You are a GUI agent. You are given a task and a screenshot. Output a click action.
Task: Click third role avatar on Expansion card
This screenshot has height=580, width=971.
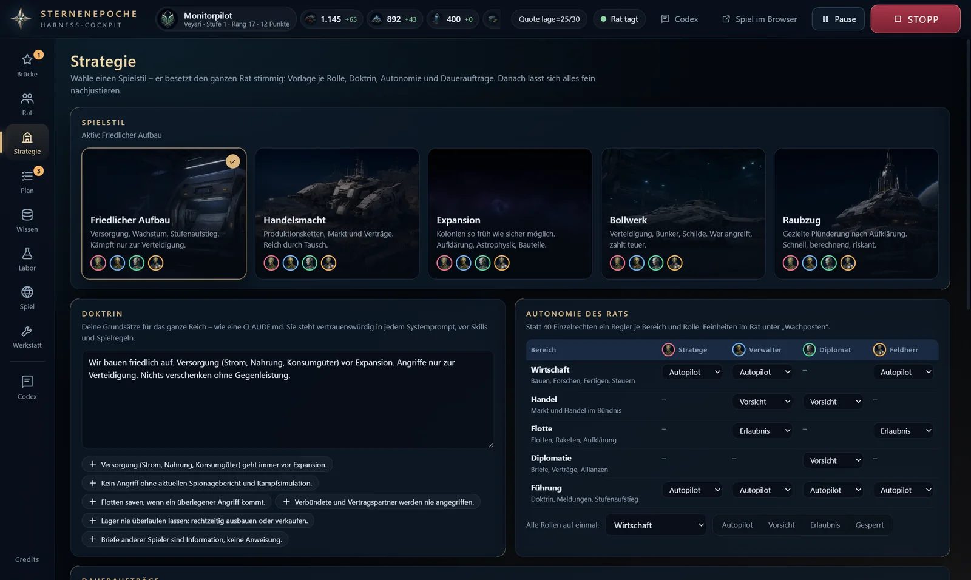482,263
